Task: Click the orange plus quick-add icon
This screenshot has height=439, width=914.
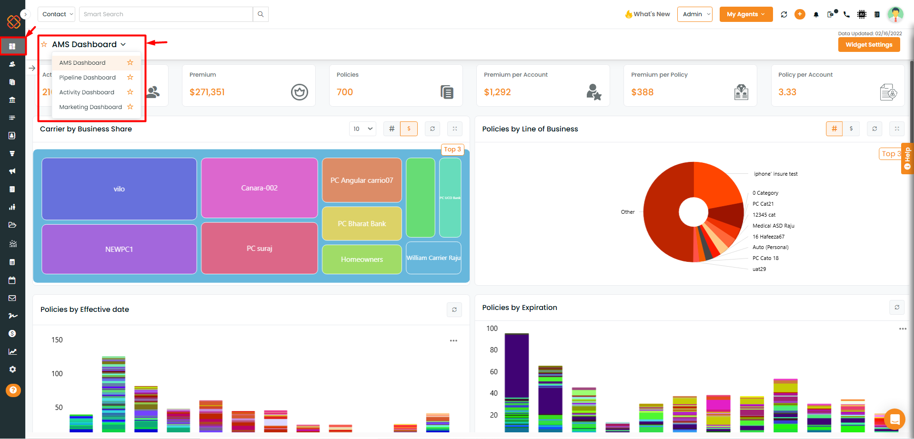Action: 800,14
